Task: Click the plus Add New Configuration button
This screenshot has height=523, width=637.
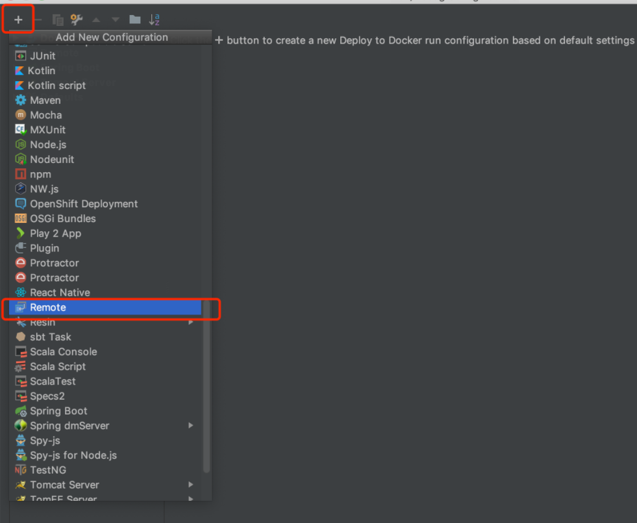Action: tap(18, 19)
